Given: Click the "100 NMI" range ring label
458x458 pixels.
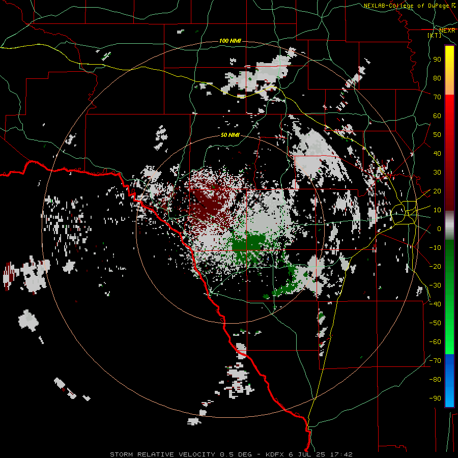Looking at the screenshot, I should tap(230, 41).
